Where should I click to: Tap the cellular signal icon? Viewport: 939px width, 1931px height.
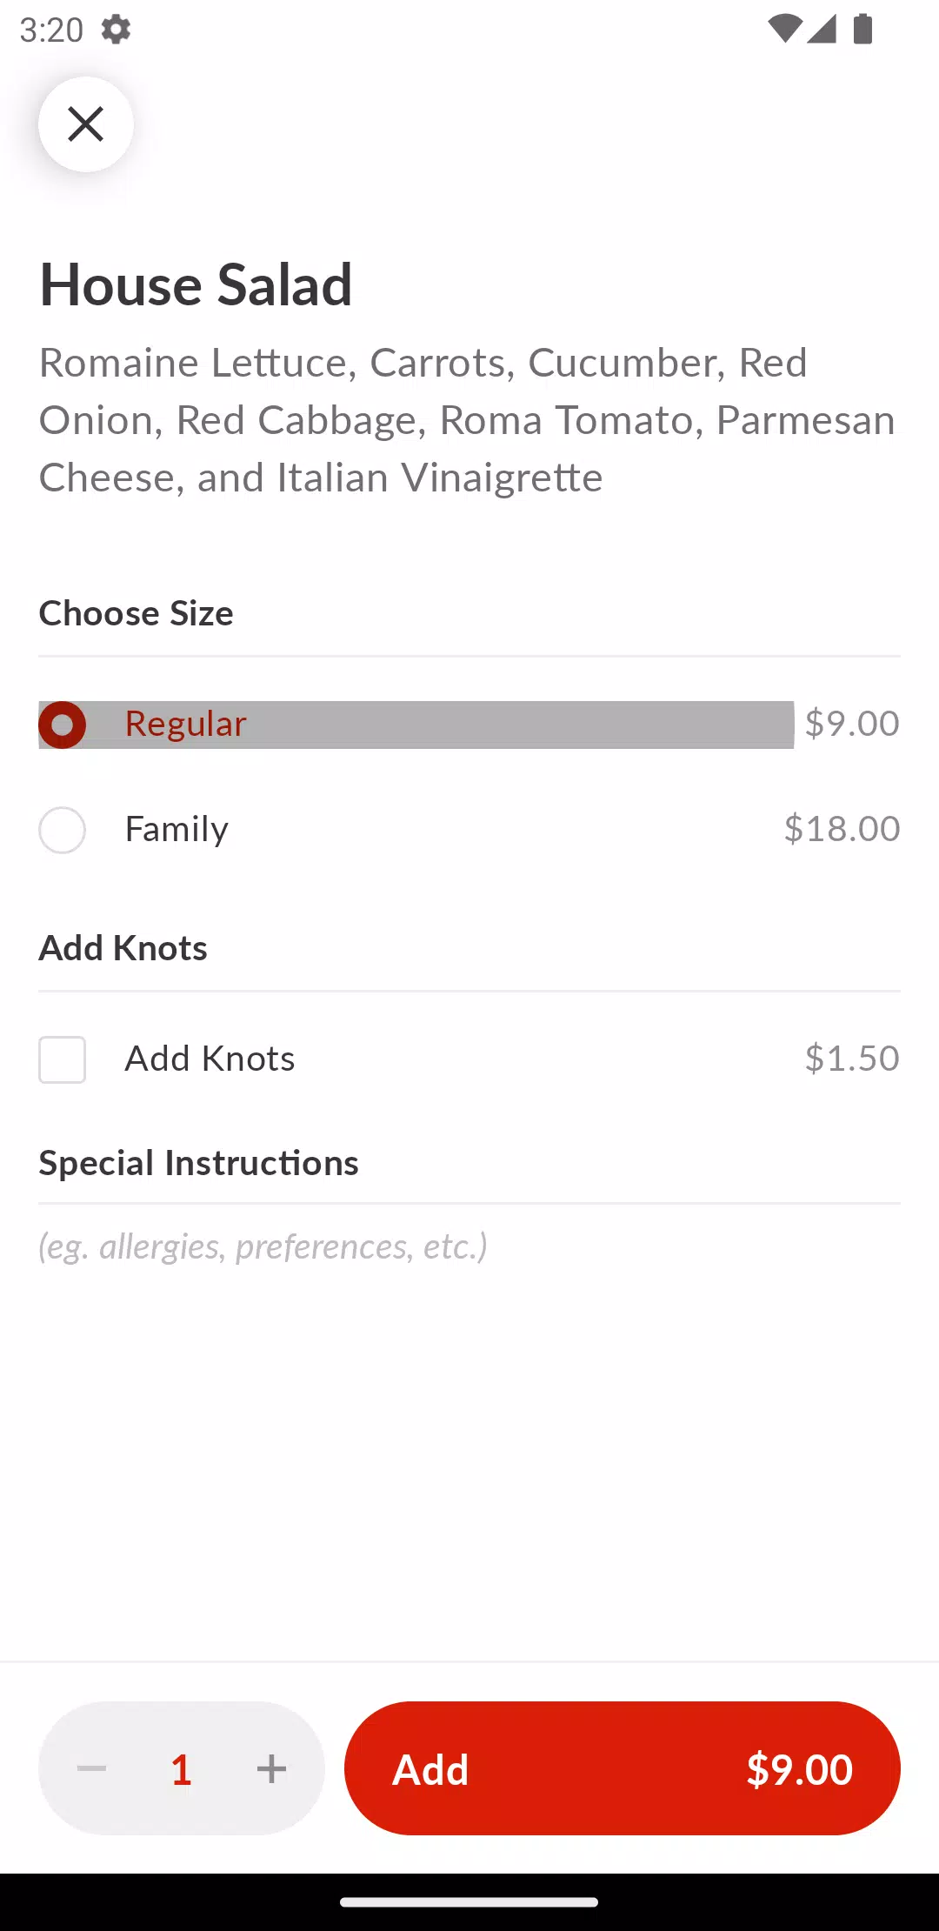pyautogui.click(x=822, y=29)
